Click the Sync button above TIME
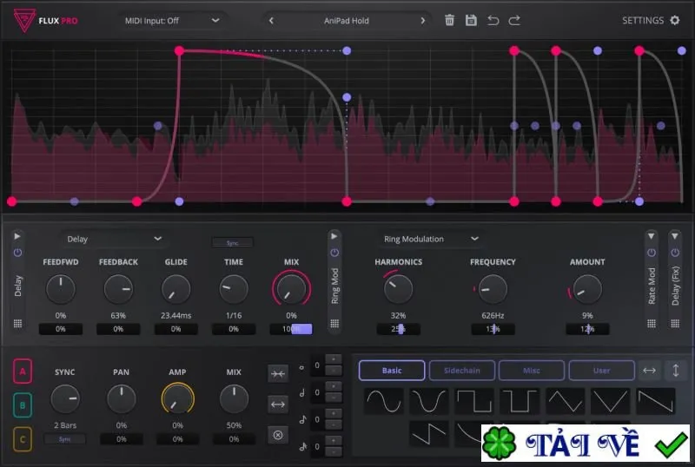This screenshot has width=695, height=467. point(233,243)
